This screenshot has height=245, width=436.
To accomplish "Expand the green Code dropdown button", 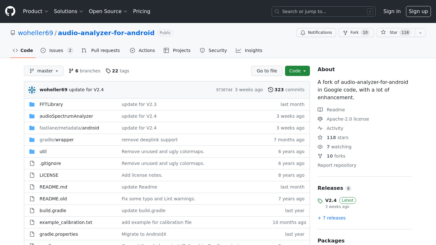I will coord(297,71).
